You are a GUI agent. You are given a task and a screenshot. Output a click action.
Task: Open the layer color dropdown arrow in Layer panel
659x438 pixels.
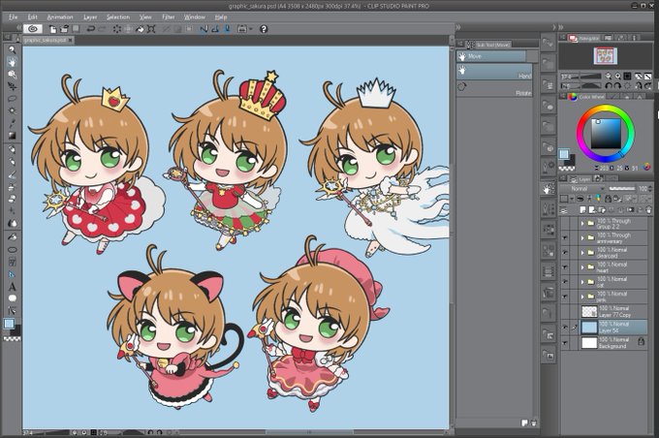tap(572, 199)
